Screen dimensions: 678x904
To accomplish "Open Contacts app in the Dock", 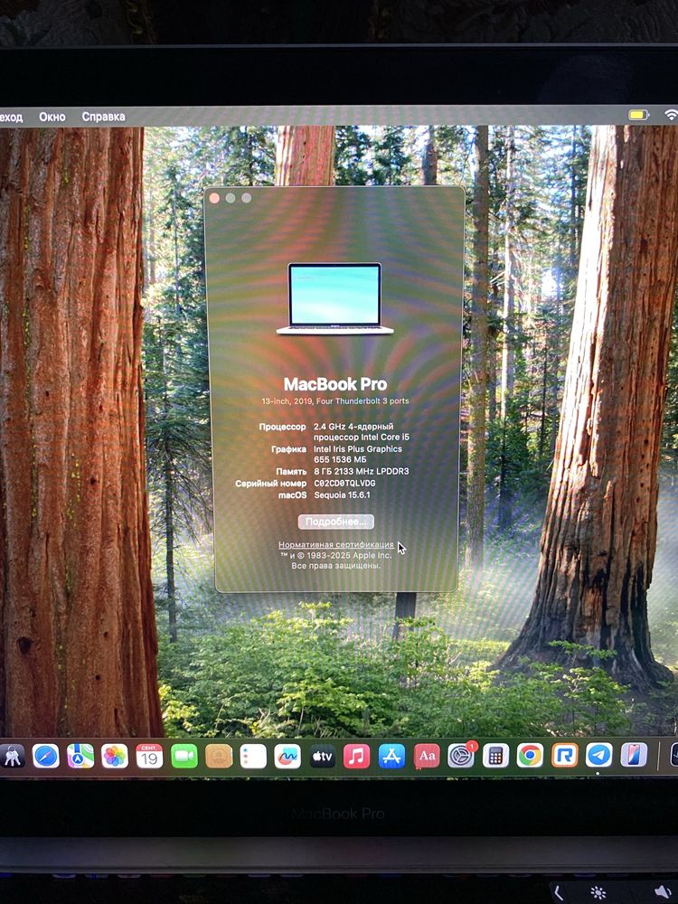I will 219,756.
